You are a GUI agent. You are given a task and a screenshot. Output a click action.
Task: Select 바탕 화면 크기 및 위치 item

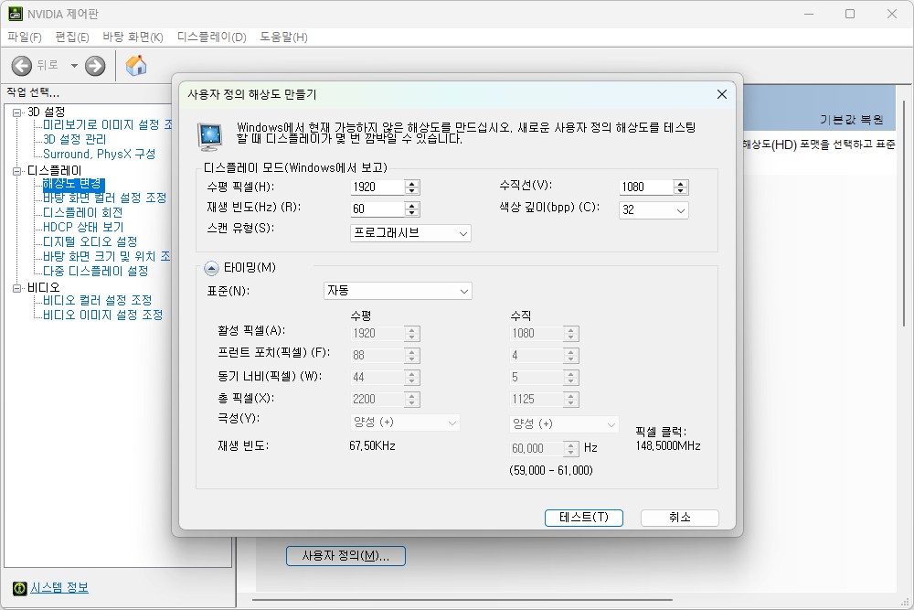click(x=107, y=257)
